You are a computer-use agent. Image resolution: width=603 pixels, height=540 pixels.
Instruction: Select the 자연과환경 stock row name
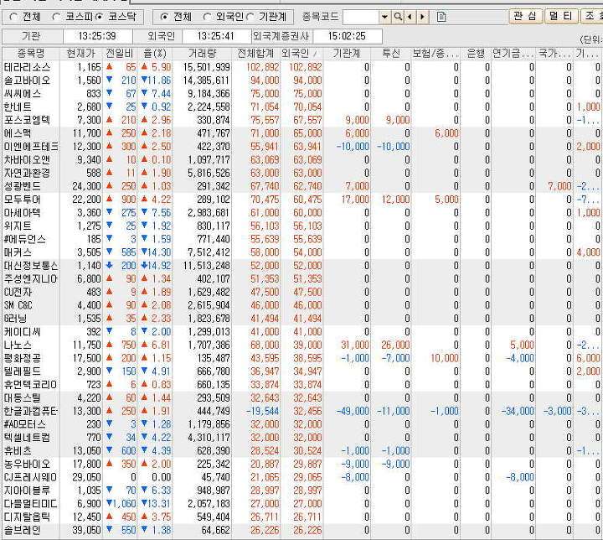tap(27, 173)
